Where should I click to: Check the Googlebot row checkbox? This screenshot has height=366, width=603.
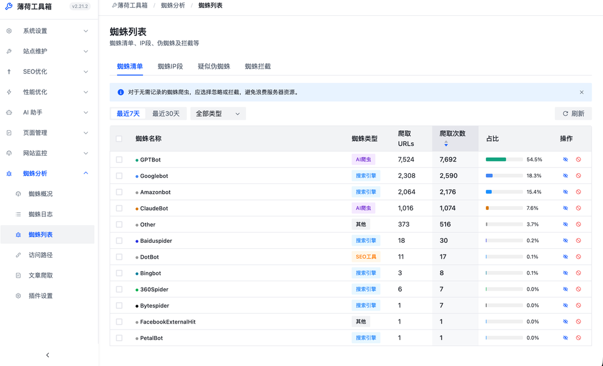119,176
